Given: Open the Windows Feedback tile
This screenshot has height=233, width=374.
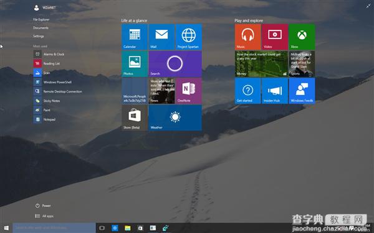Looking at the screenshot, I should click(302, 91).
